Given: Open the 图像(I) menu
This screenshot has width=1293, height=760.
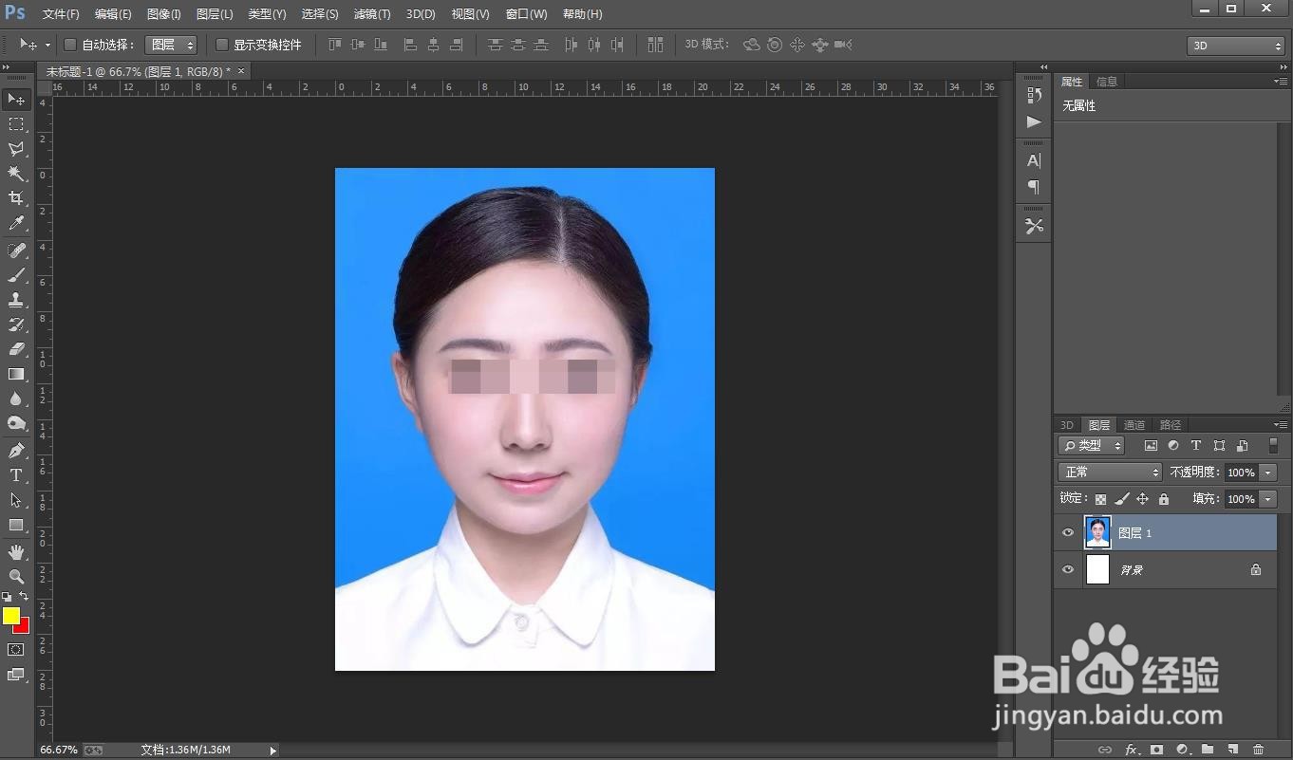Looking at the screenshot, I should (163, 14).
